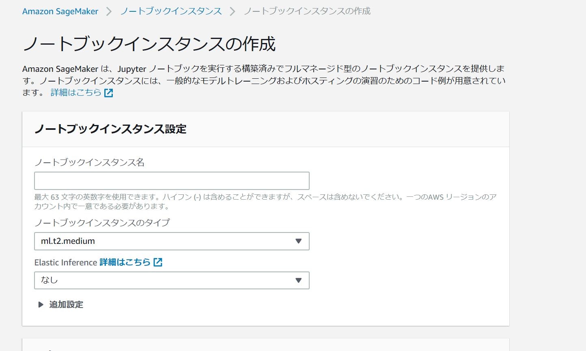
Task: Click the 詳細はこちら link in the description
Action: (x=76, y=93)
